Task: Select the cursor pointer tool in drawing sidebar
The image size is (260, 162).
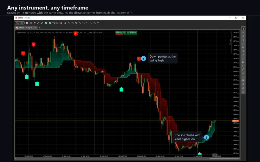Action: click(x=243, y=29)
